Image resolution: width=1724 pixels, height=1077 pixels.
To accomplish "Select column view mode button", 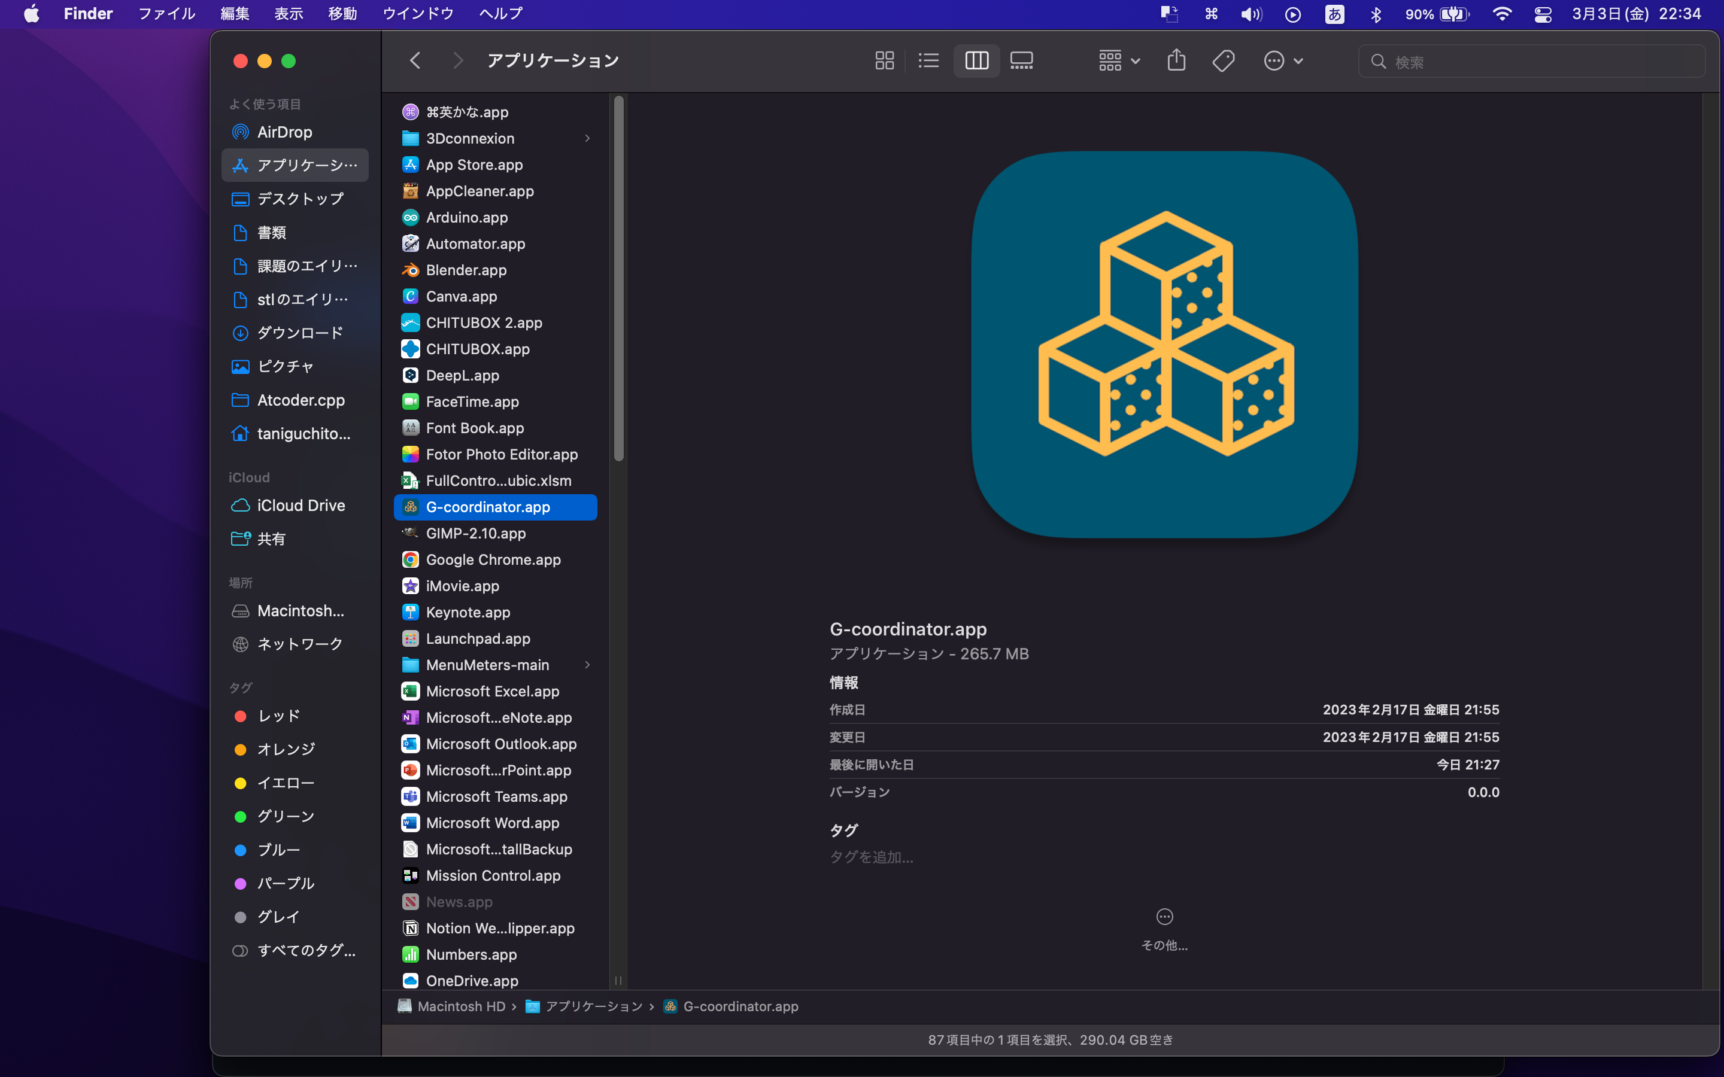I will click(x=976, y=60).
